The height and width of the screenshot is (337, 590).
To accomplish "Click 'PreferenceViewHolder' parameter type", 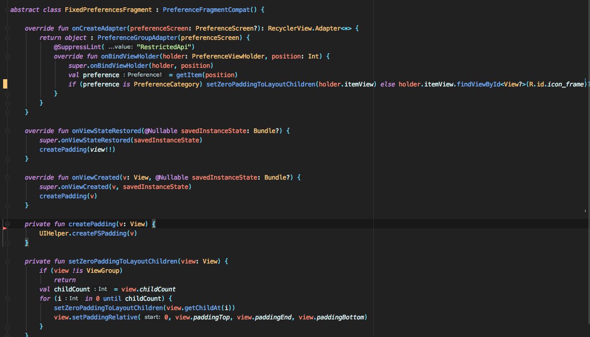I will pyautogui.click(x=228, y=56).
